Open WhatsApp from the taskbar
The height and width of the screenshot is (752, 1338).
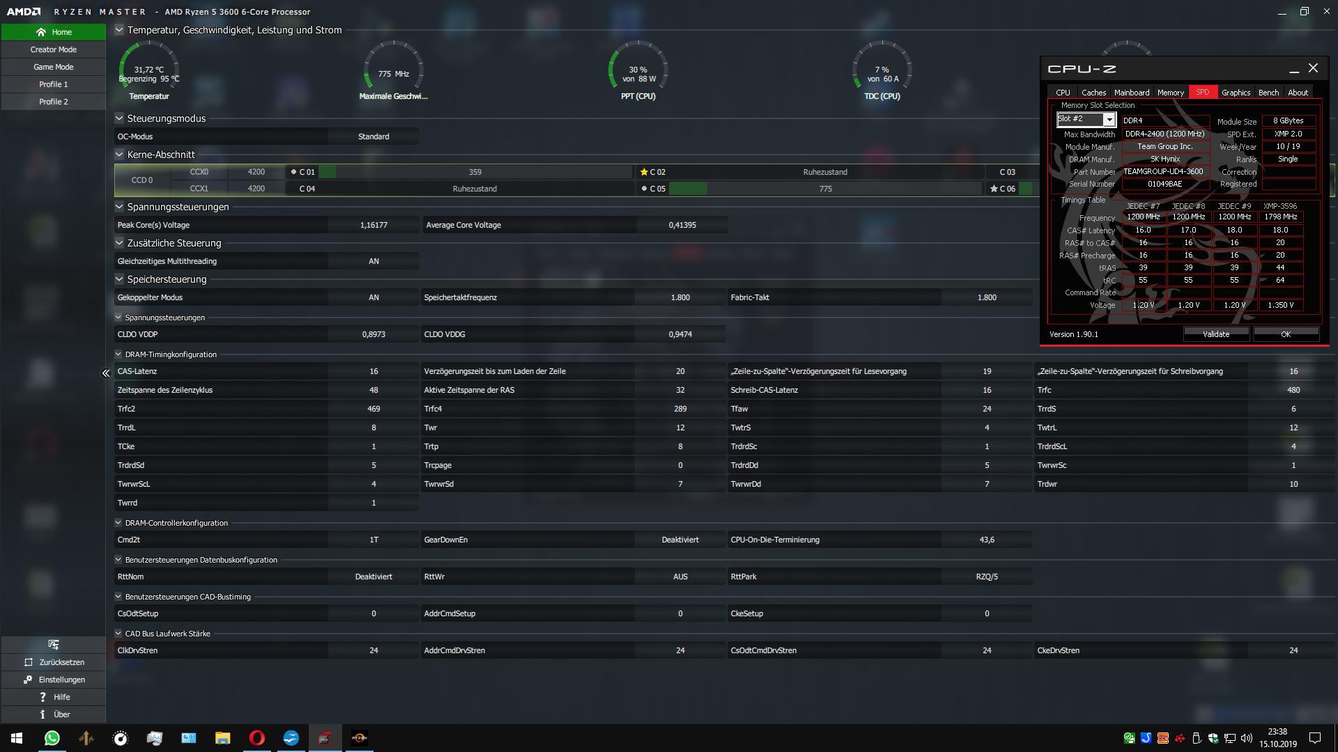(x=52, y=738)
